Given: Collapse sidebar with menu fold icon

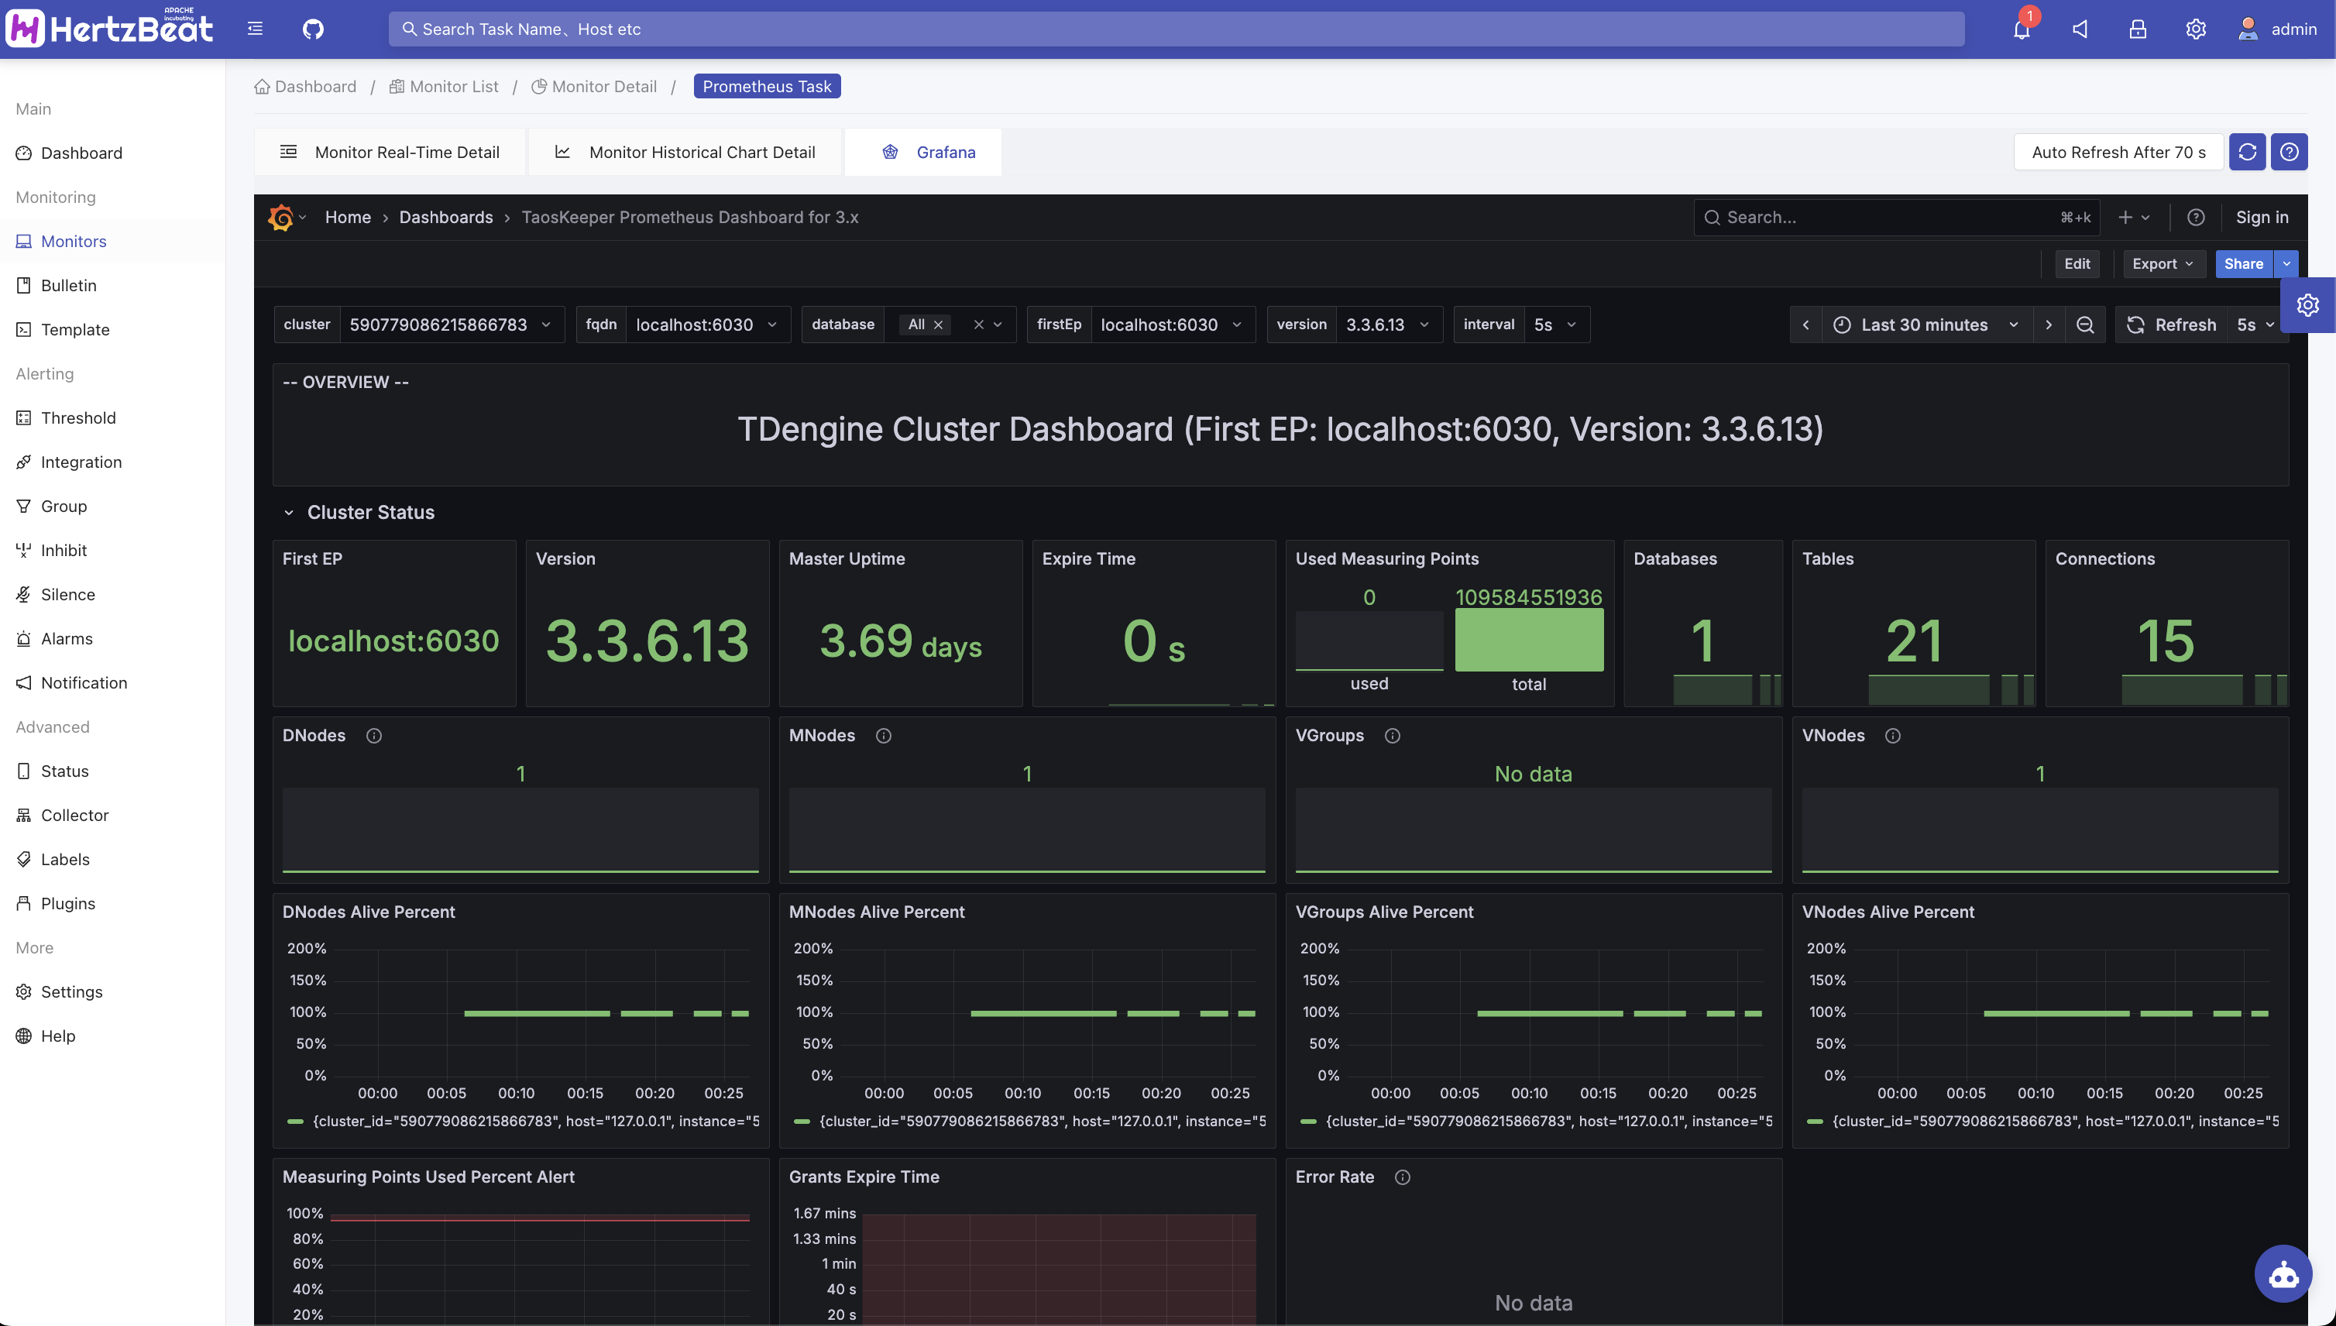Looking at the screenshot, I should tap(255, 29).
